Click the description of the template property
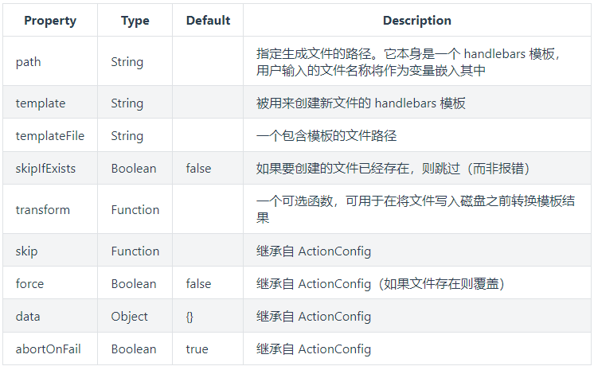594x370 pixels. click(x=361, y=103)
